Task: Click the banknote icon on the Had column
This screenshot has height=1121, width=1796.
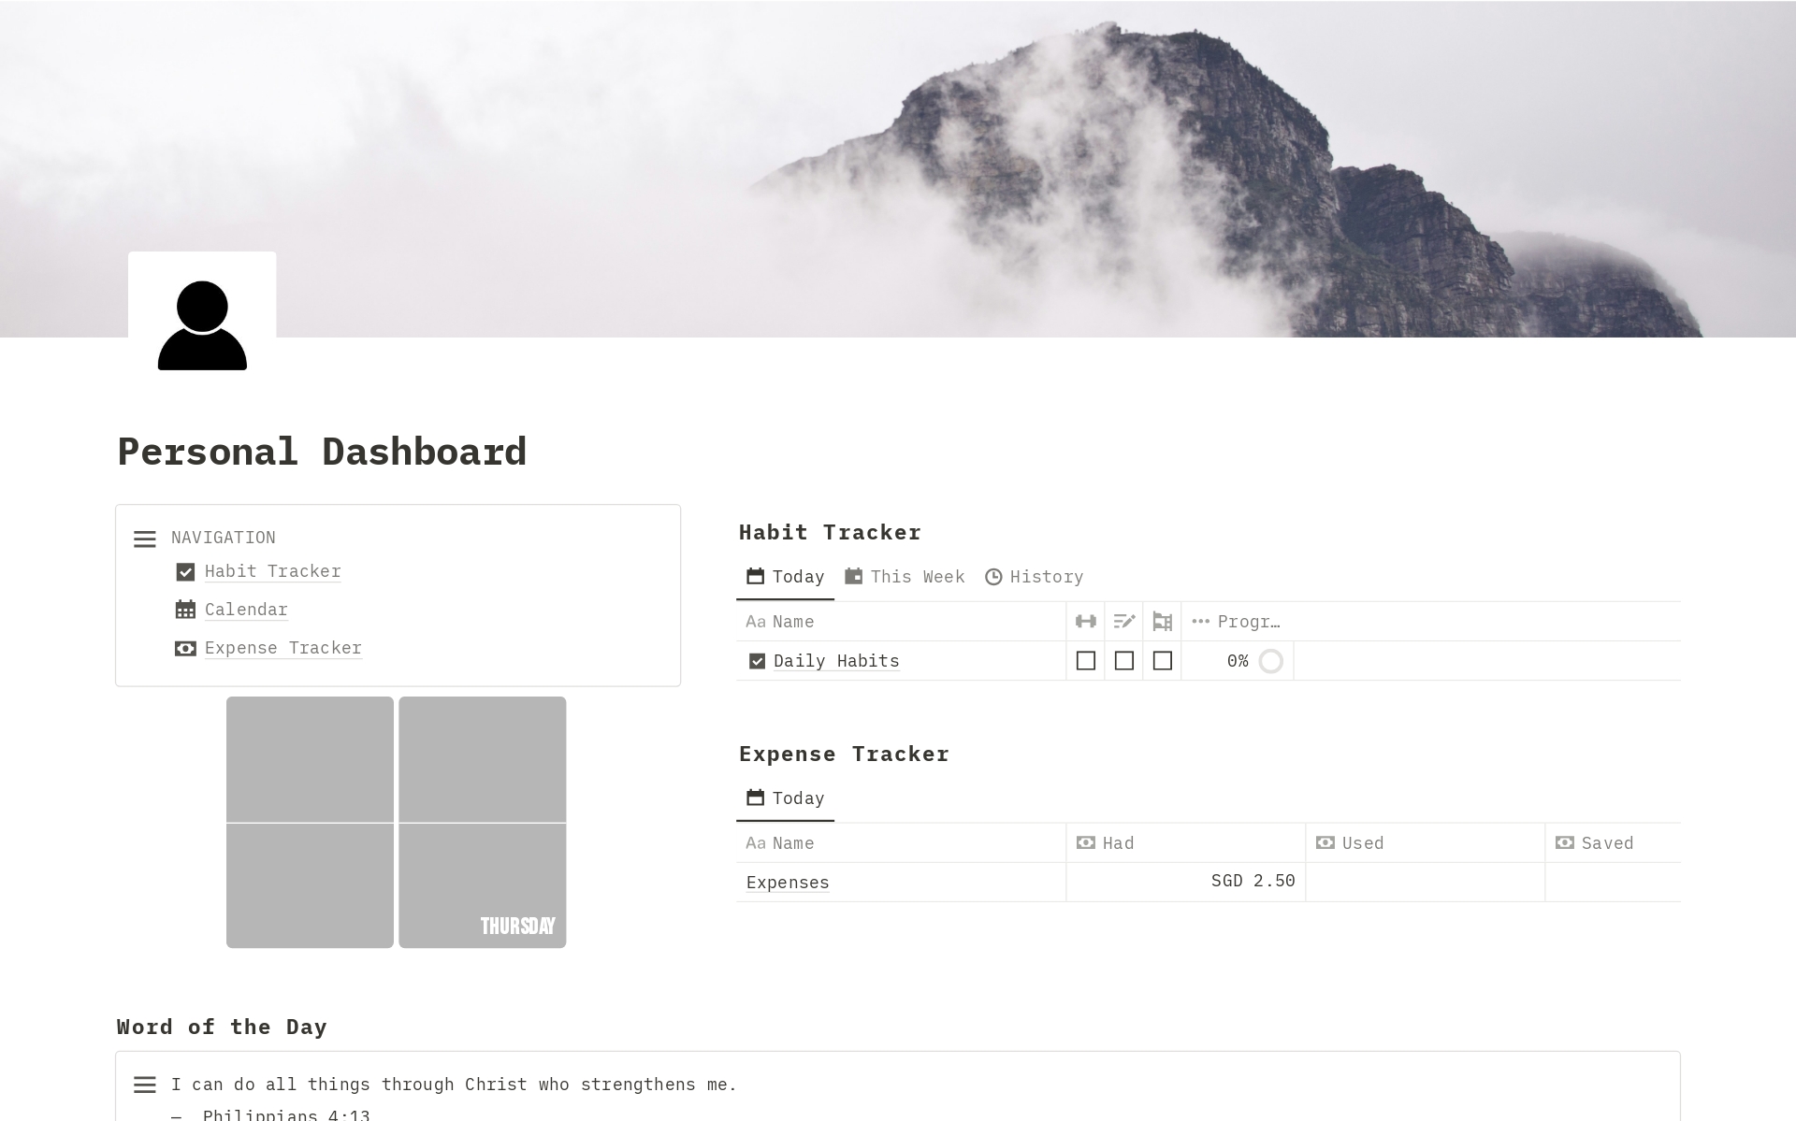Action: [x=1085, y=842]
